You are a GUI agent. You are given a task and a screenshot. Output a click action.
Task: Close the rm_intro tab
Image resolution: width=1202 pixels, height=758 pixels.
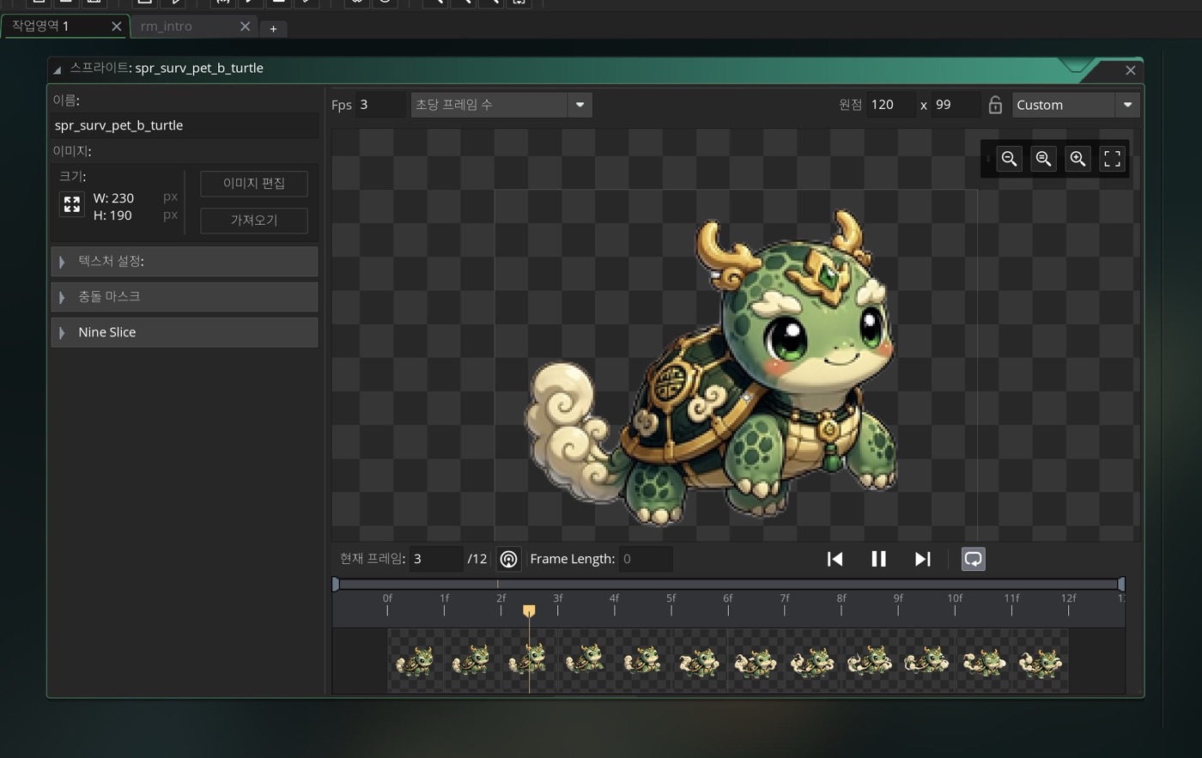(245, 27)
